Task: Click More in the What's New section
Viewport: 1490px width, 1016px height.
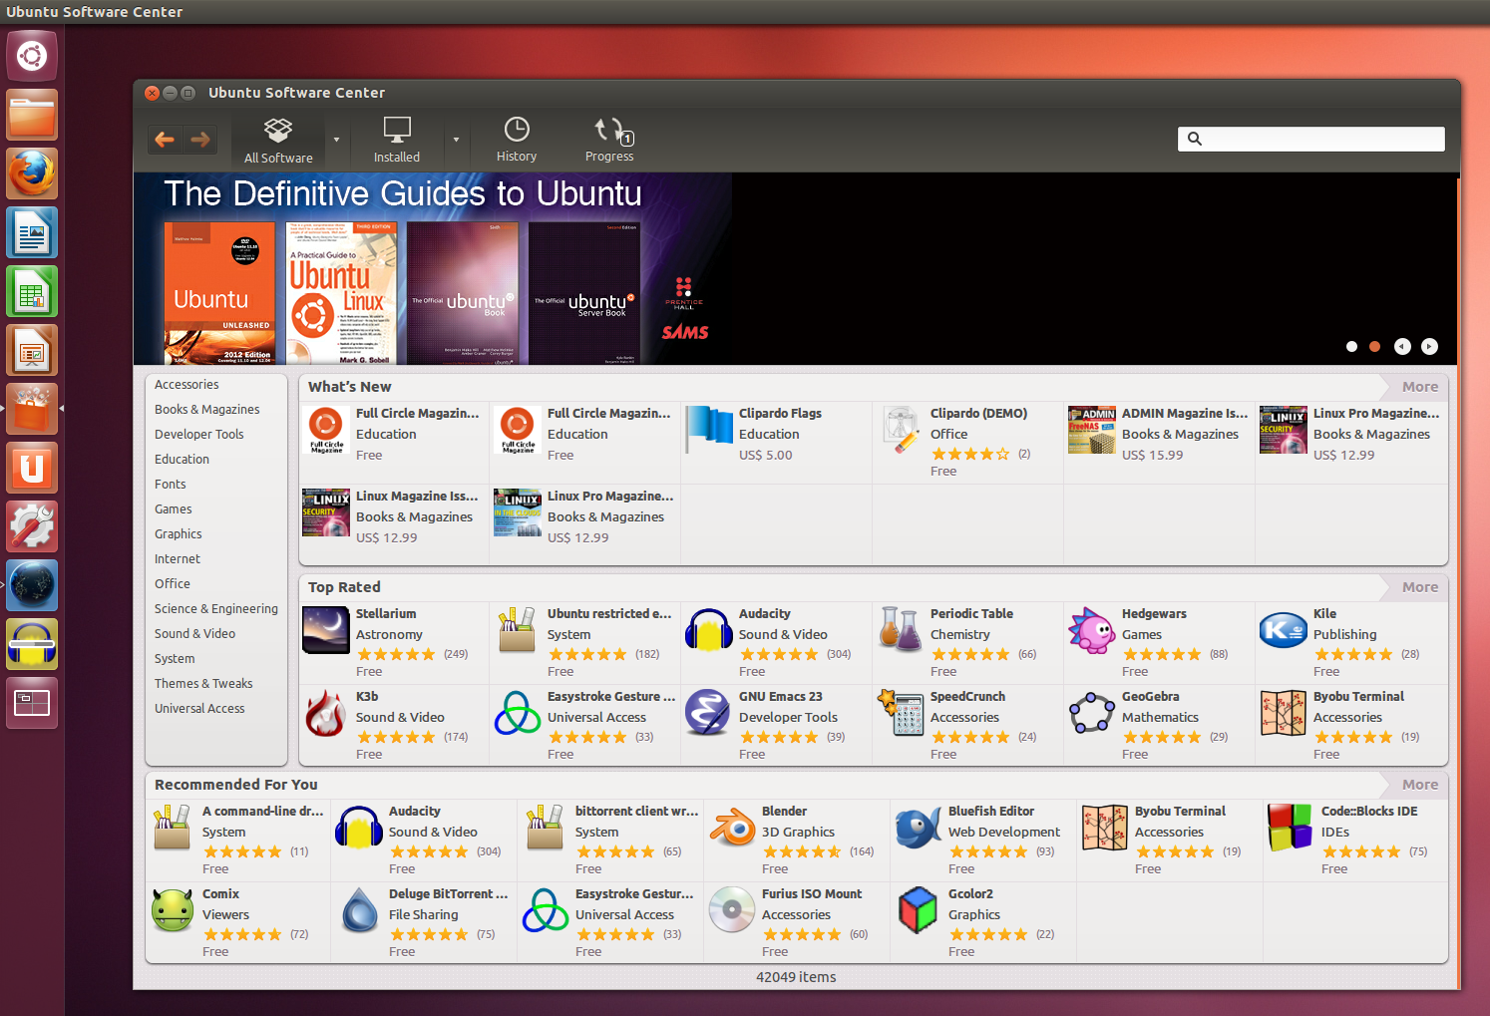Action: 1419,387
